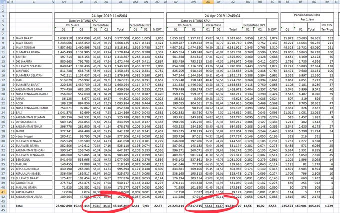The width and height of the screenshot is (340, 213).
Task: Select column header BG
Action: point(314,2)
